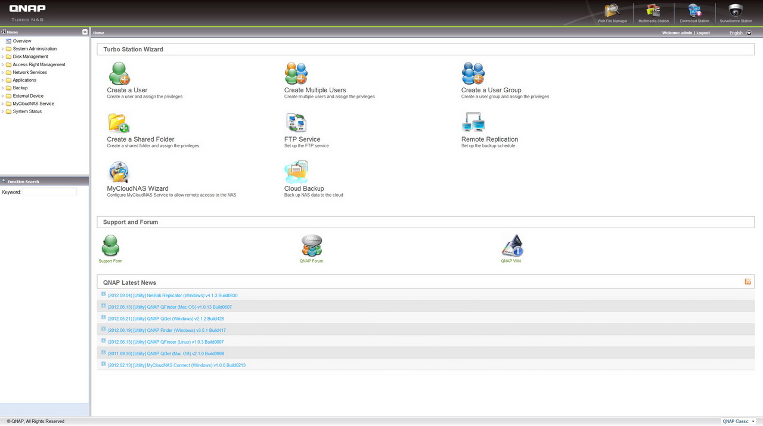Open the QNAP Classic theme dropdown
Image resolution: width=763 pixels, height=426 pixels.
pyautogui.click(x=739, y=421)
